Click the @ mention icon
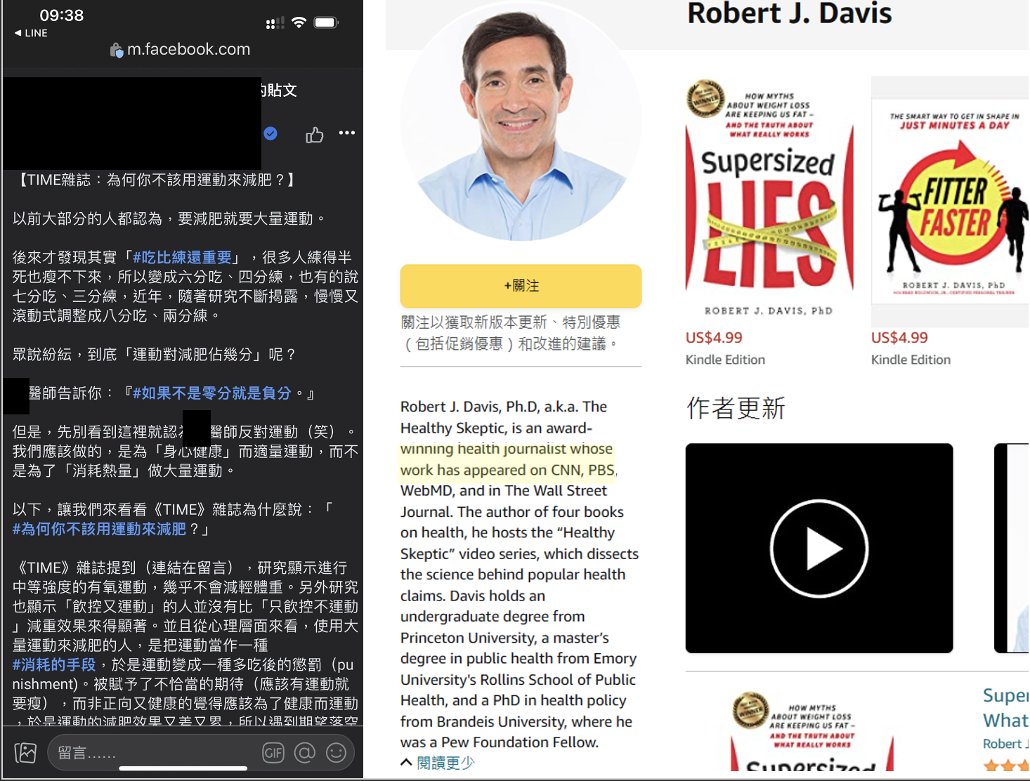 [305, 753]
